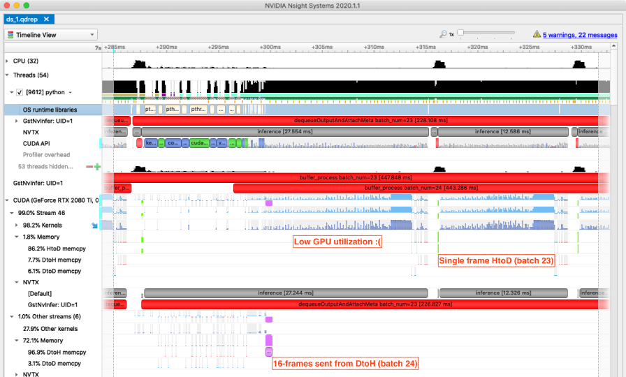626x377 pixels.
Task: Collapse the 1.0% Other streams (6) row
Action: pos(12,316)
